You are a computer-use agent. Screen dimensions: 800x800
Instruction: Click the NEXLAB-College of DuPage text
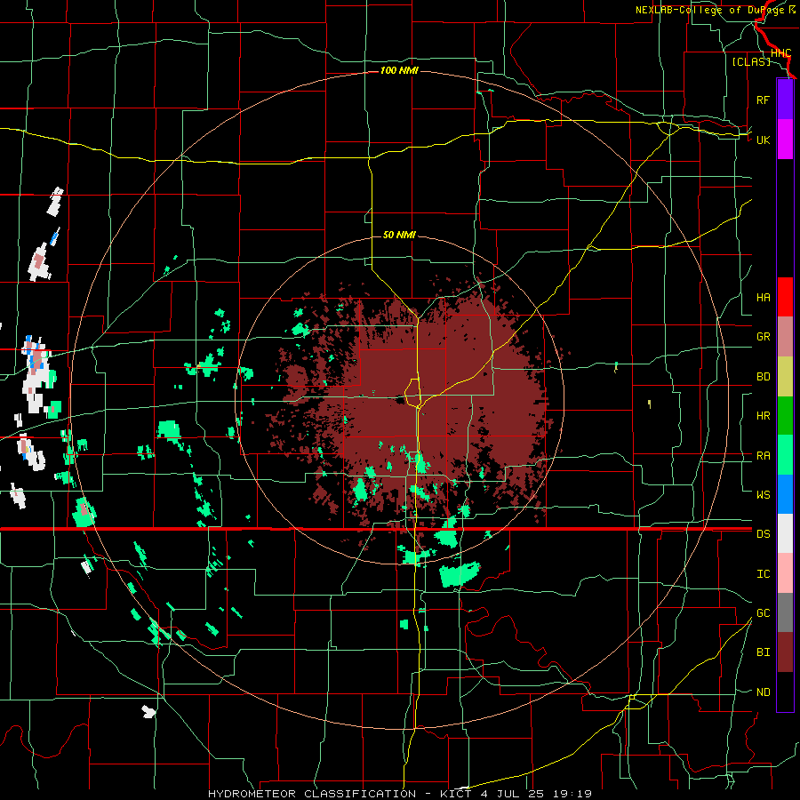(x=710, y=10)
